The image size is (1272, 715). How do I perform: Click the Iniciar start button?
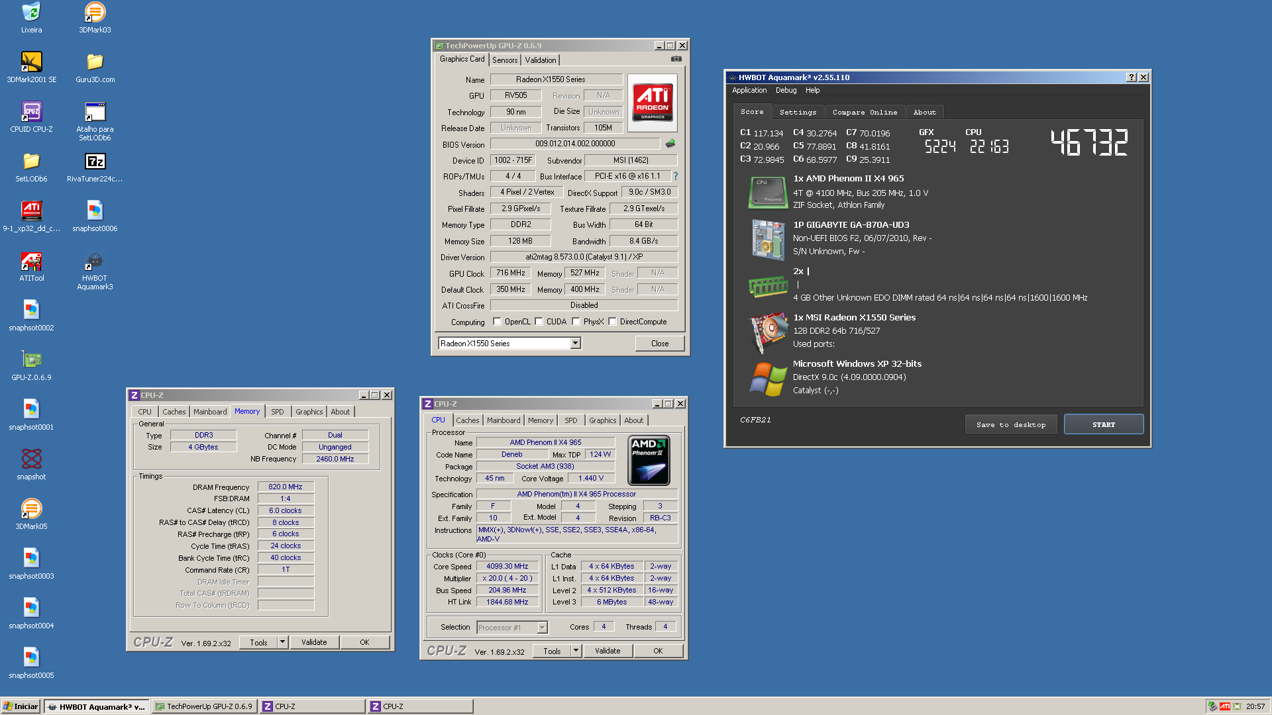tap(21, 706)
